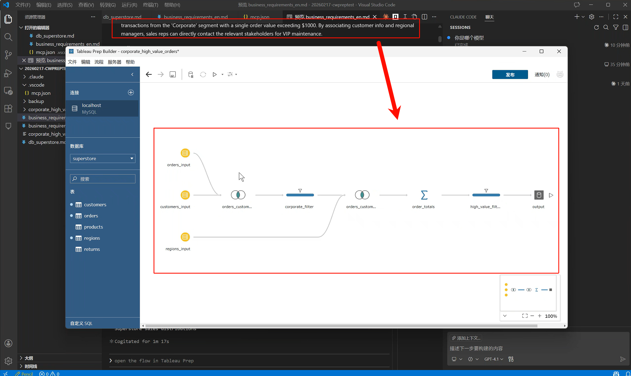Switch to the db_superstore.md editor tab
Screen dimensions: 631x376
click(x=122, y=17)
